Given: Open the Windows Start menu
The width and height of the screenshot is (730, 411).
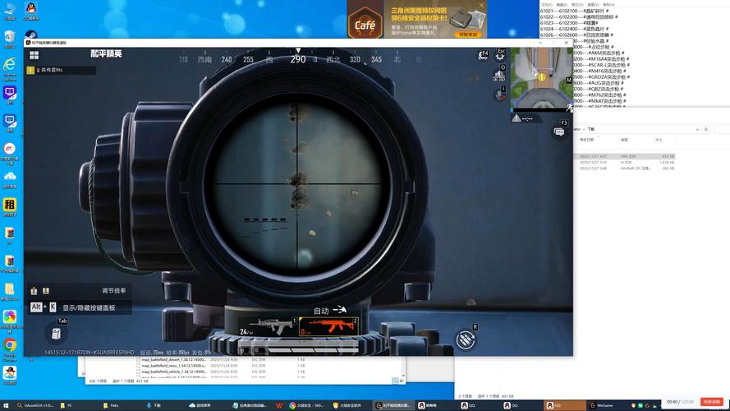Looking at the screenshot, I should coord(6,405).
